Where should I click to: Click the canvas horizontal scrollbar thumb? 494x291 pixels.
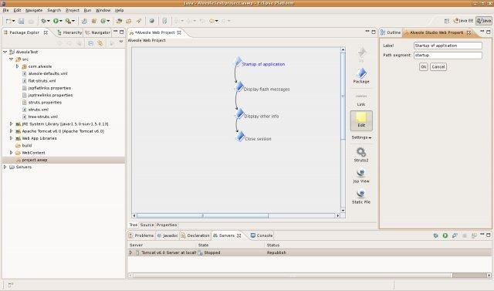pyautogui.click(x=202, y=215)
